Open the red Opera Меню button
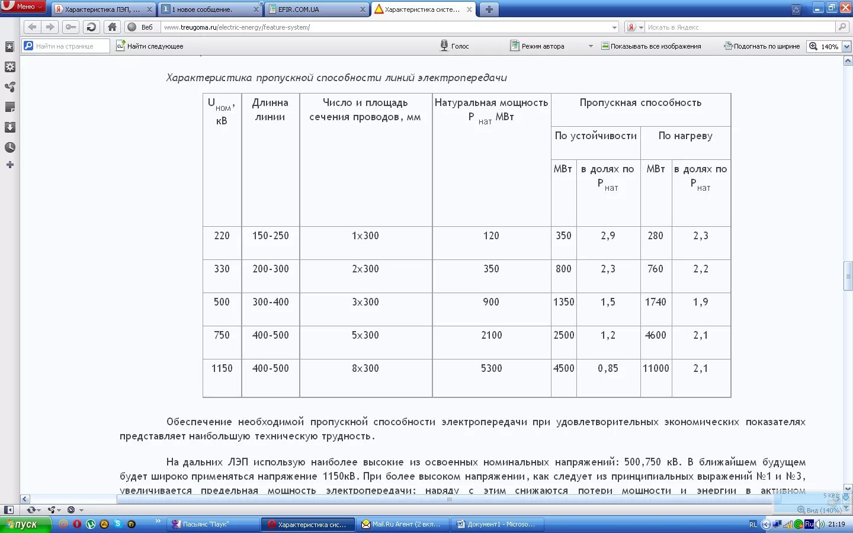 click(23, 7)
